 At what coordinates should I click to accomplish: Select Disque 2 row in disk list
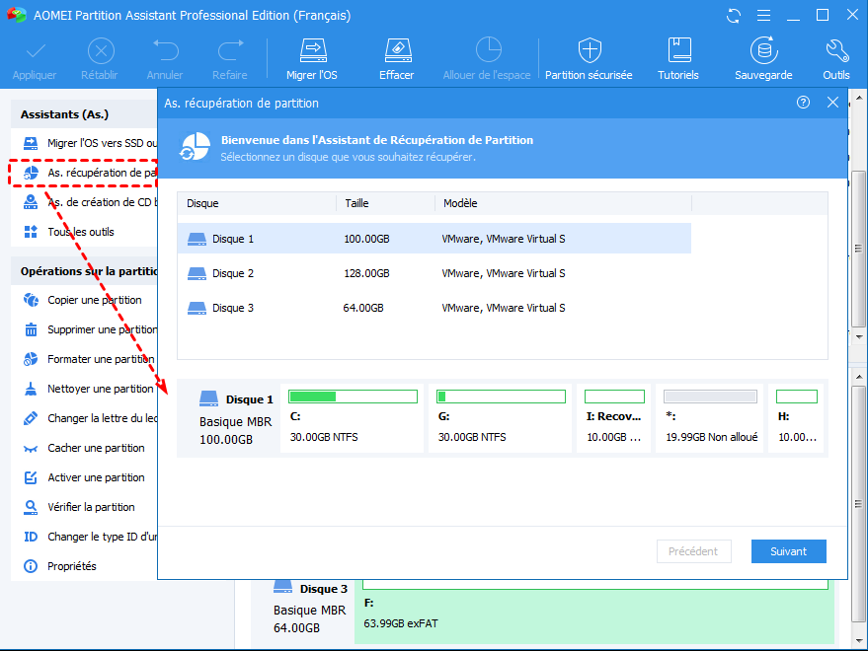434,273
